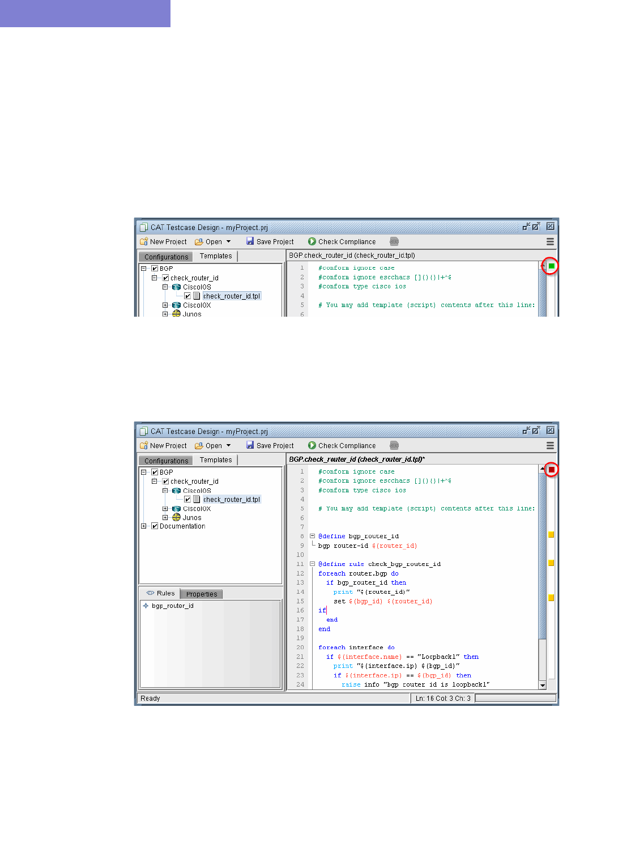Toggle the Documentation checkbox

155,526
